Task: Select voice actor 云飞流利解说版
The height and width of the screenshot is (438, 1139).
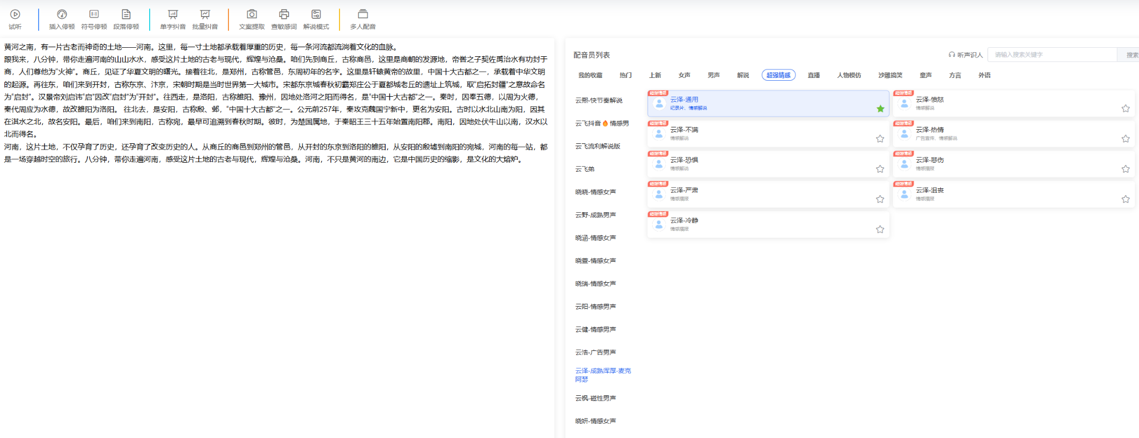Action: point(597,146)
